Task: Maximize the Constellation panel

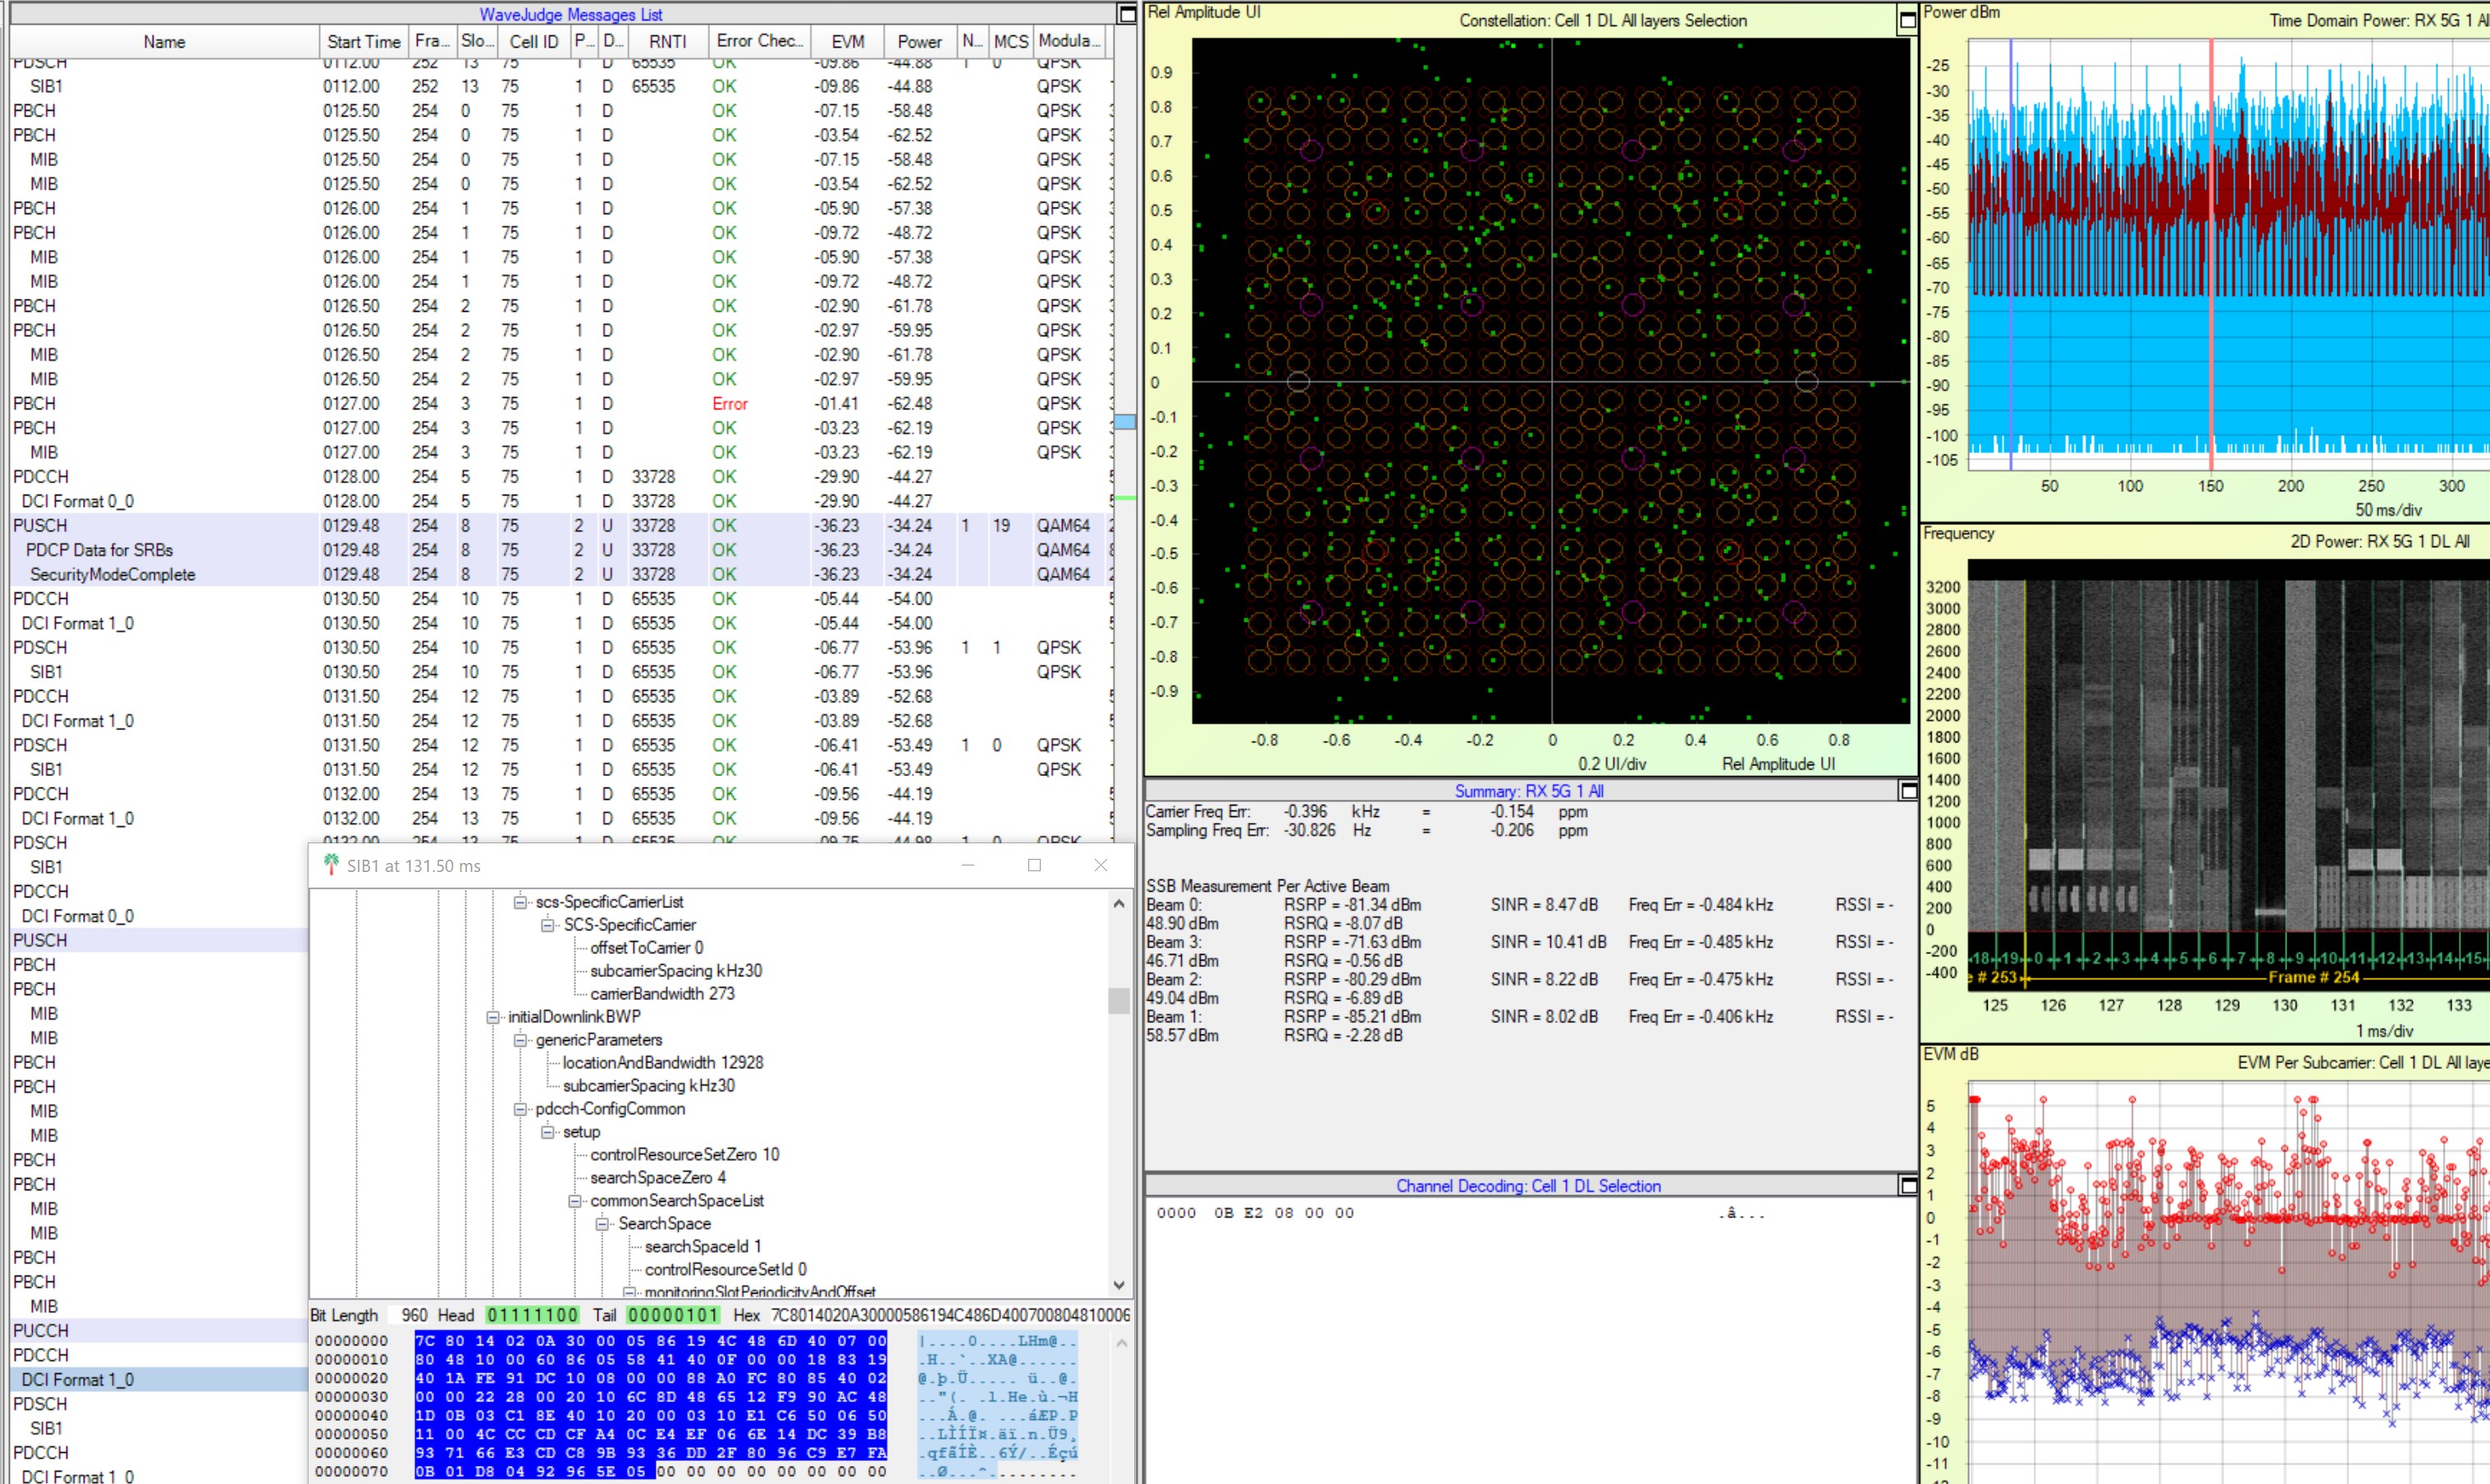Action: click(1906, 19)
